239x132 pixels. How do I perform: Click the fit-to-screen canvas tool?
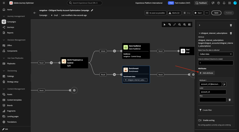175,24
